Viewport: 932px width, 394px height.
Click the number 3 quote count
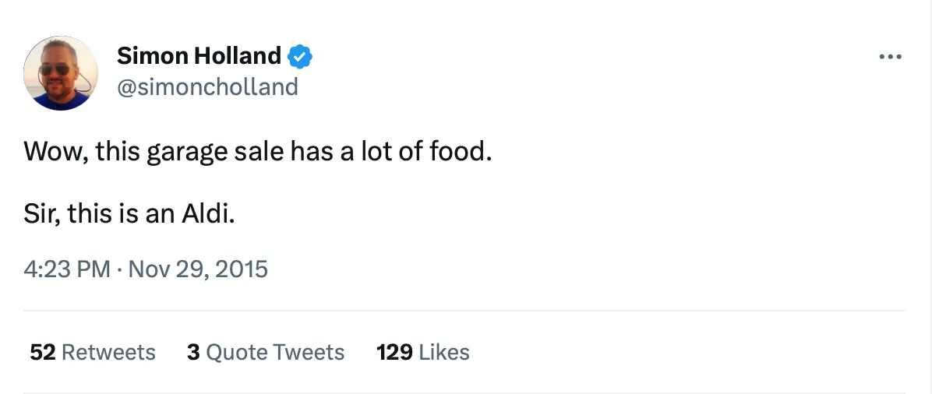(x=194, y=353)
